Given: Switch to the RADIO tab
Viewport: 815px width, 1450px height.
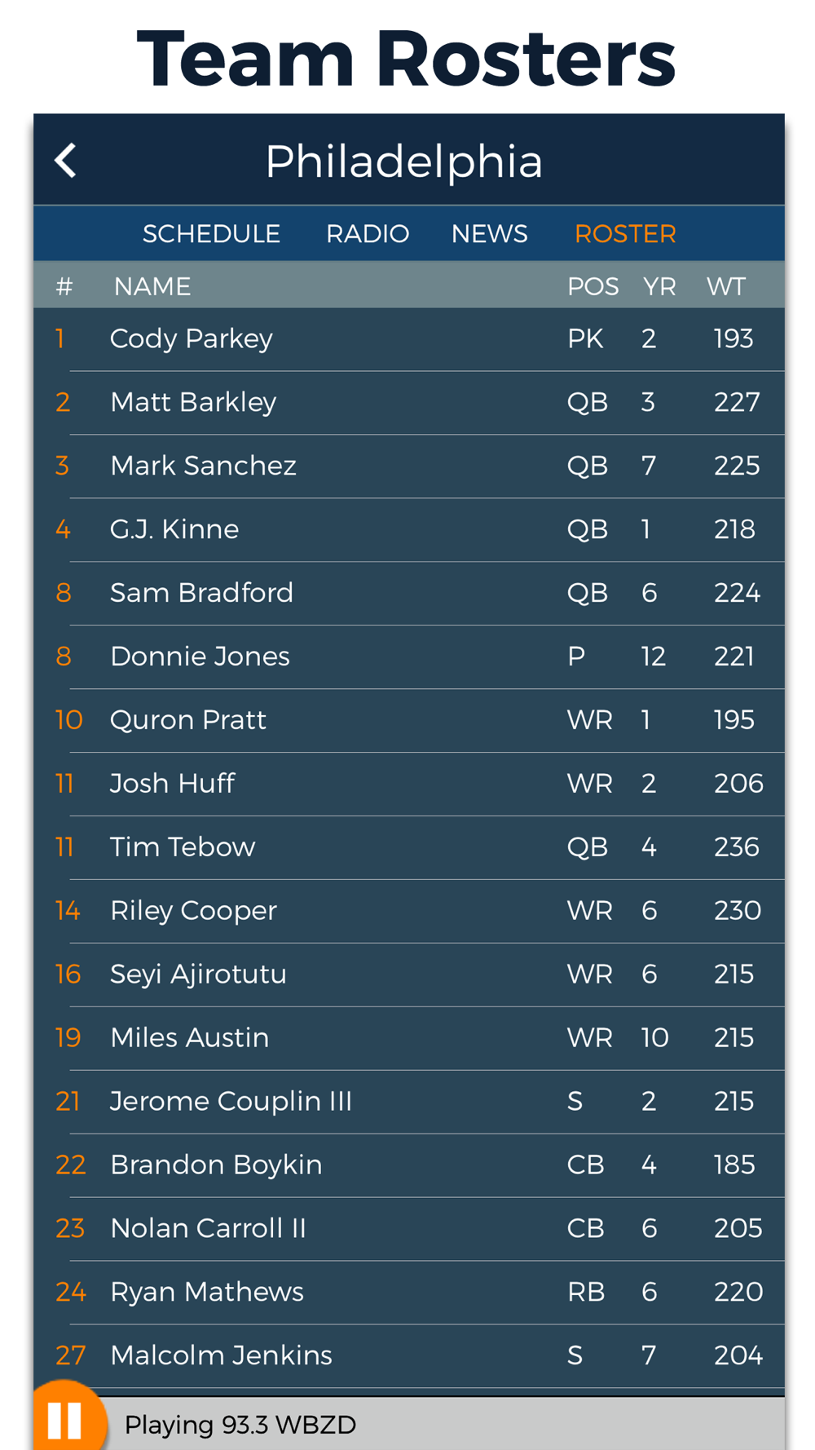Looking at the screenshot, I should 368,234.
